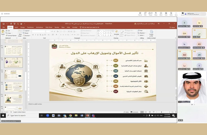The width and height of the screenshot is (207, 135).
Task: Click the Share button in PowerPoint
Action: 172,27
